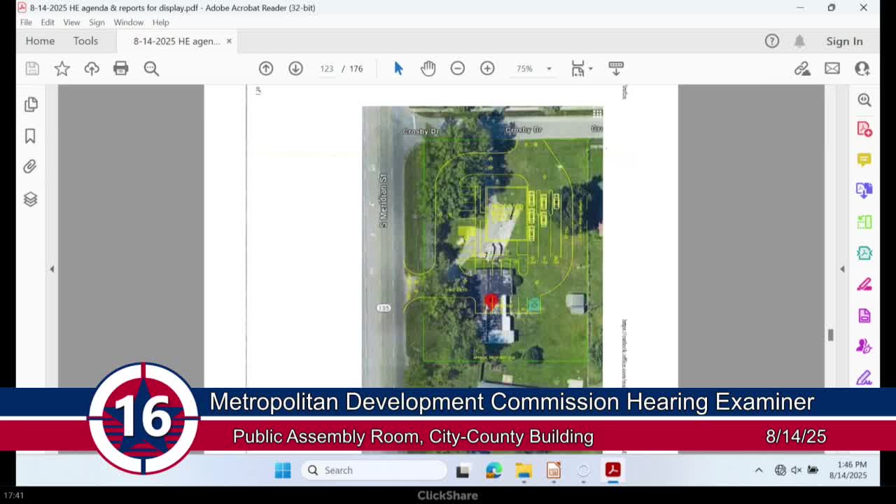Bookmark file with the star icon
Screen dimensions: 896x504
[62, 69]
